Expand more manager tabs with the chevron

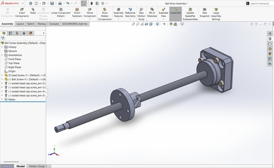tap(44, 33)
